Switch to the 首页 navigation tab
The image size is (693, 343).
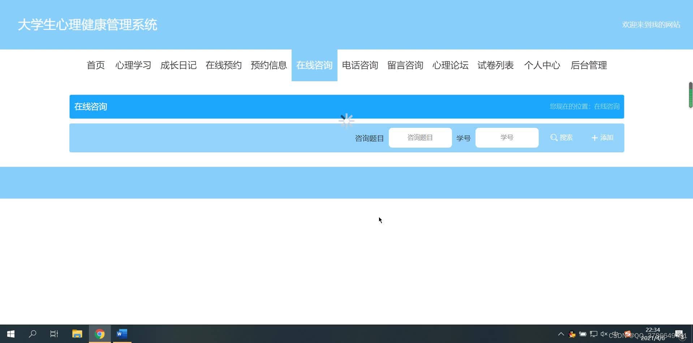click(95, 65)
